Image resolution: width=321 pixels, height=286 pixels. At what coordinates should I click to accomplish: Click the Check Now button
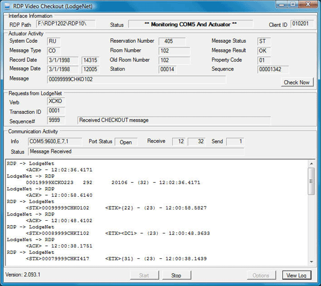coord(297,82)
